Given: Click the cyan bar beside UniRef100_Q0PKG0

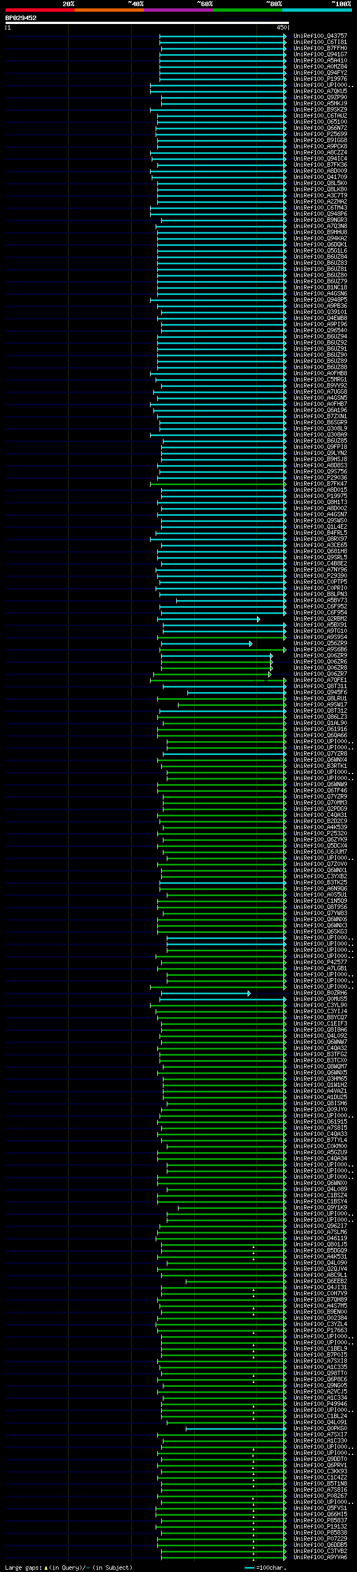Looking at the screenshot, I should [235, 1429].
